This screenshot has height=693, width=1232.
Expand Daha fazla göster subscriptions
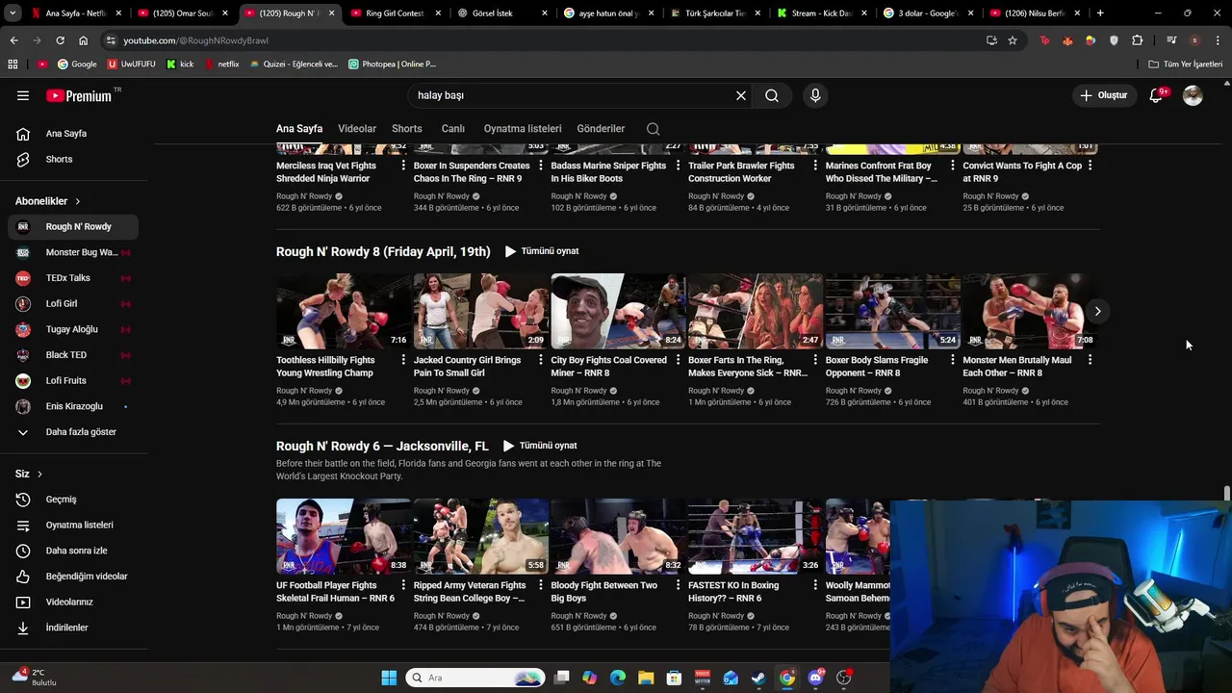73,432
